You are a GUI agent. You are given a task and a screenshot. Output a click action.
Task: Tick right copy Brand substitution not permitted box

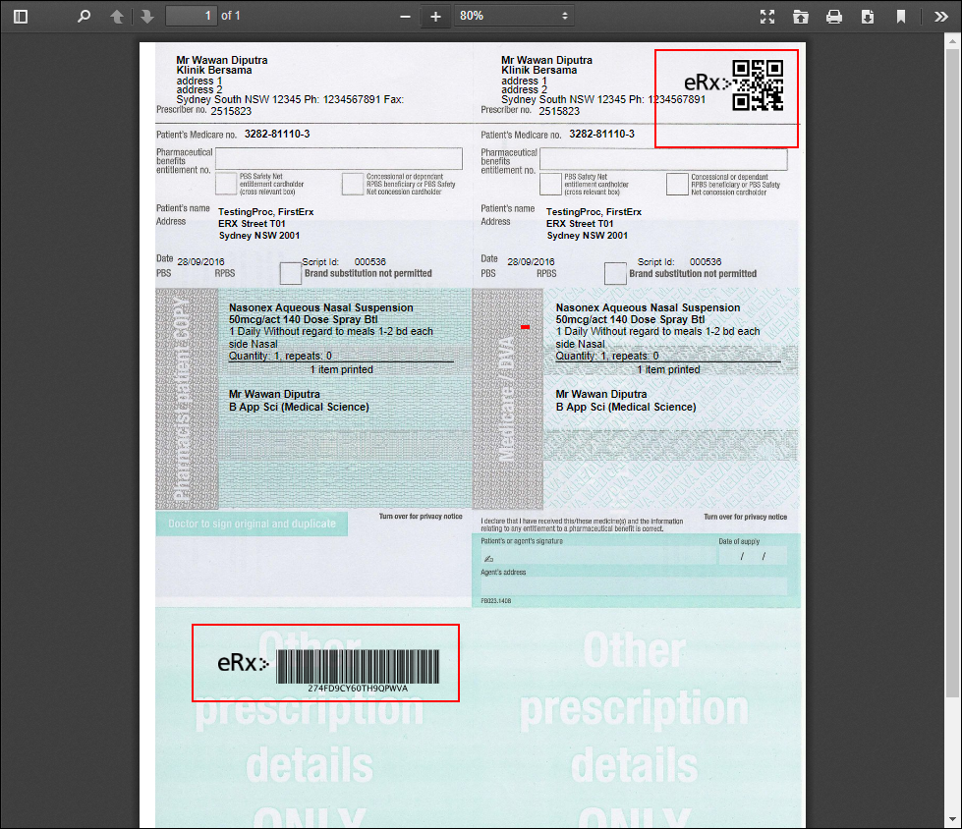[615, 273]
